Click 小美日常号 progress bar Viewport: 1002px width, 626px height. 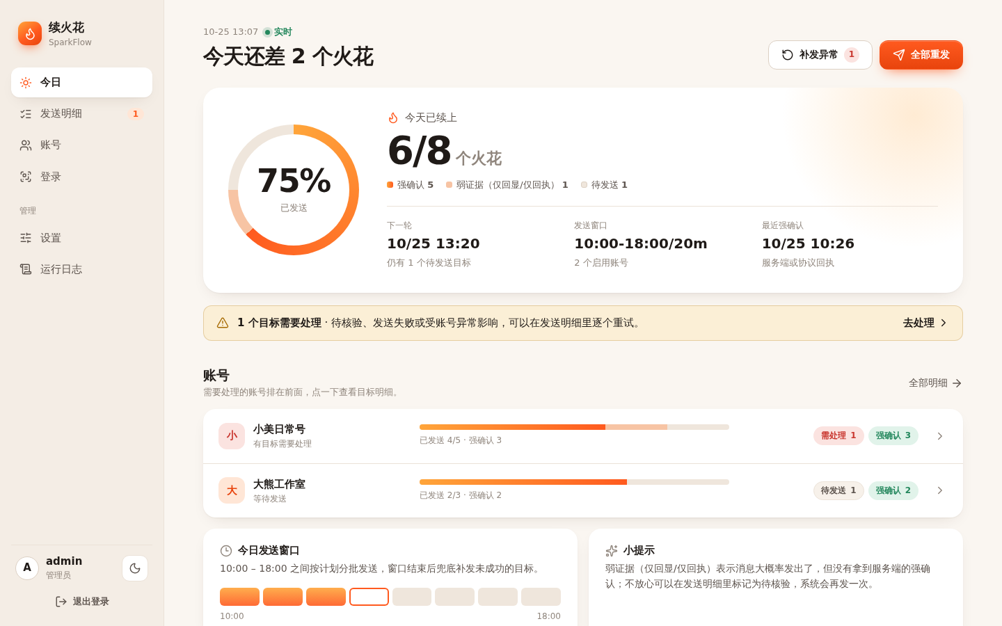[x=574, y=427]
